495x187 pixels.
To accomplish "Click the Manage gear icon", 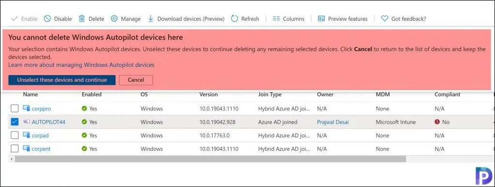I will click(114, 19).
